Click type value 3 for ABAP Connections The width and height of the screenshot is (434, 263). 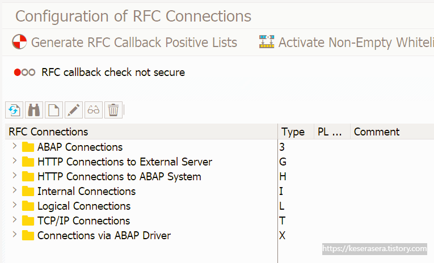pos(282,147)
